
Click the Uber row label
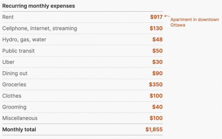[x=8, y=62]
